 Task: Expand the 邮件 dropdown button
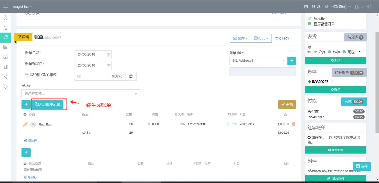(x=240, y=38)
